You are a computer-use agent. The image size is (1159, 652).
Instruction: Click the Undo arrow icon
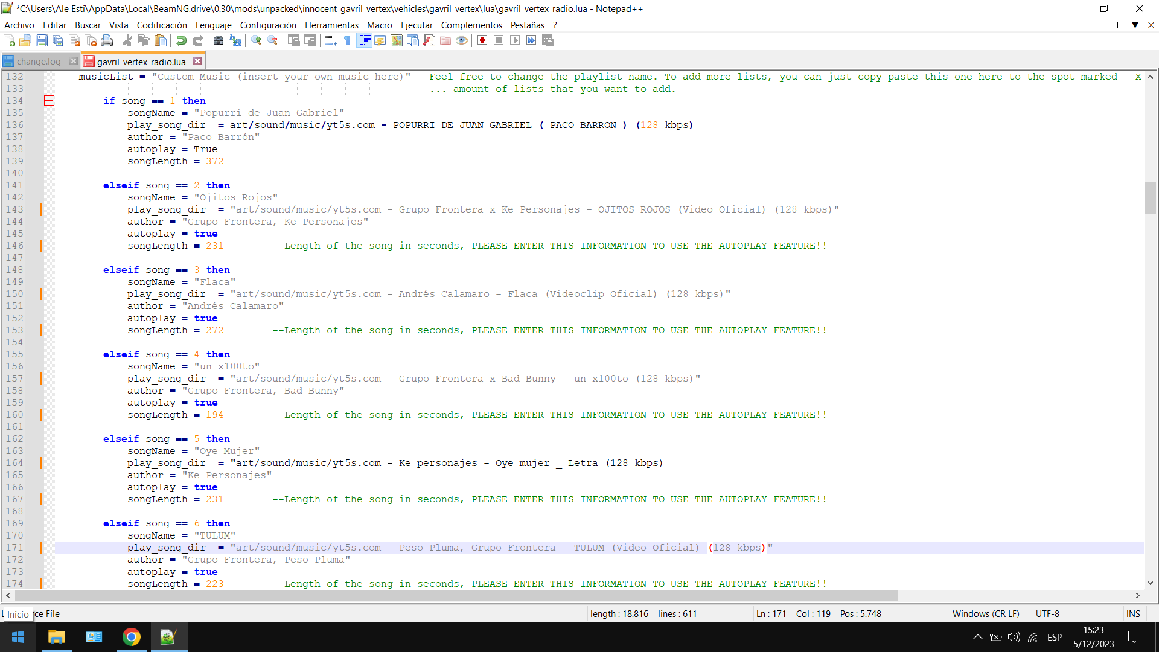pos(181,40)
